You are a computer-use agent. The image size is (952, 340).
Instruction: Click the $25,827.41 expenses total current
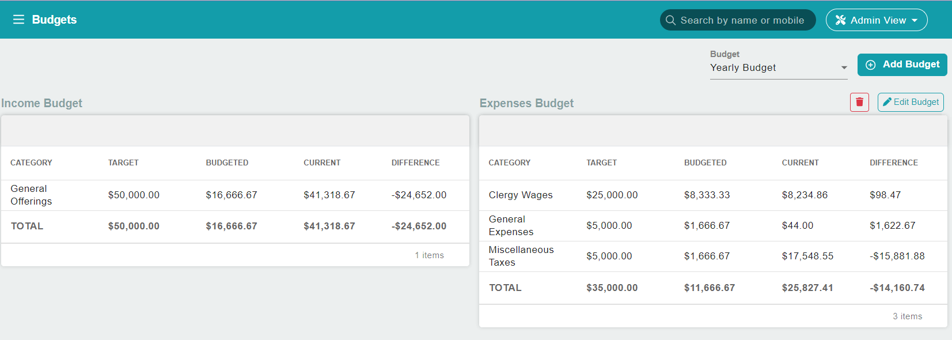(x=807, y=288)
